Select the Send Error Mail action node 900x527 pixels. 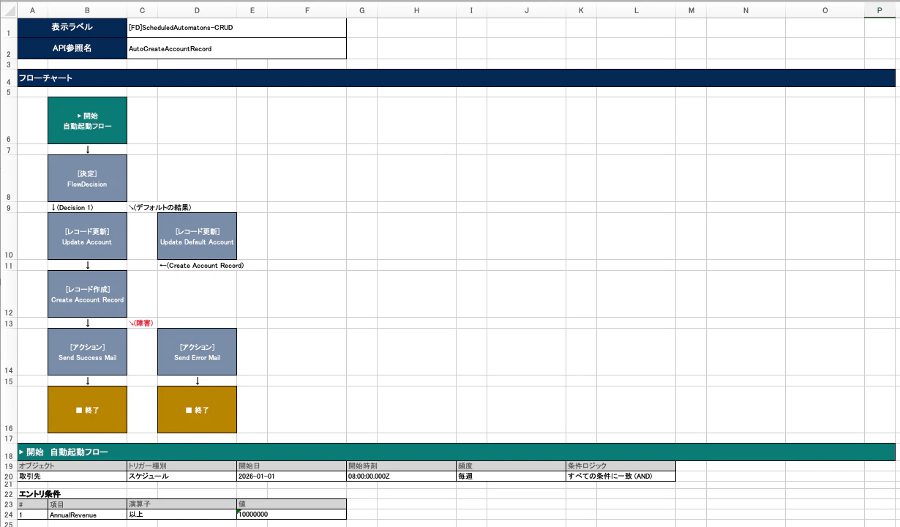tap(197, 351)
